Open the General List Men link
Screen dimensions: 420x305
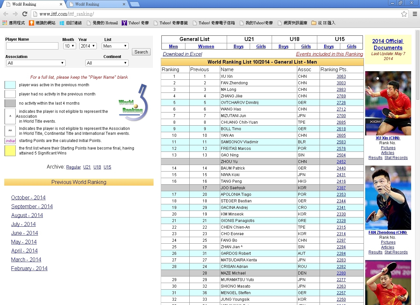pos(173,47)
